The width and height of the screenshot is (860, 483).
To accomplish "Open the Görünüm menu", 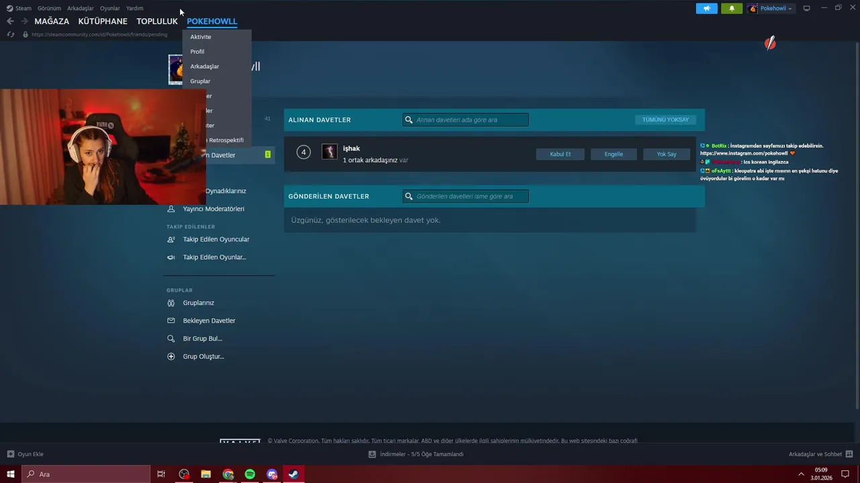I will click(49, 8).
